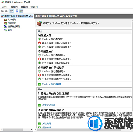Click the Forward arrow toolbar icon
Screen dimensions: 133x132
[6, 11]
